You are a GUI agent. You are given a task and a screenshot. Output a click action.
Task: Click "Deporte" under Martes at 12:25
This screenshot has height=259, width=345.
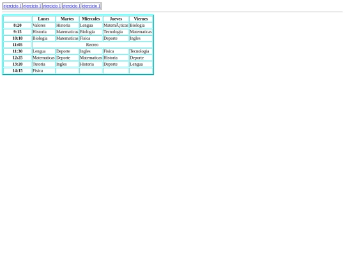click(67, 58)
